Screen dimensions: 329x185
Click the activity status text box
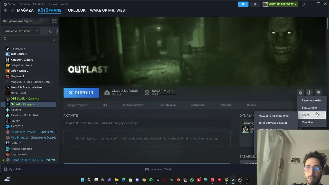coord(147,123)
